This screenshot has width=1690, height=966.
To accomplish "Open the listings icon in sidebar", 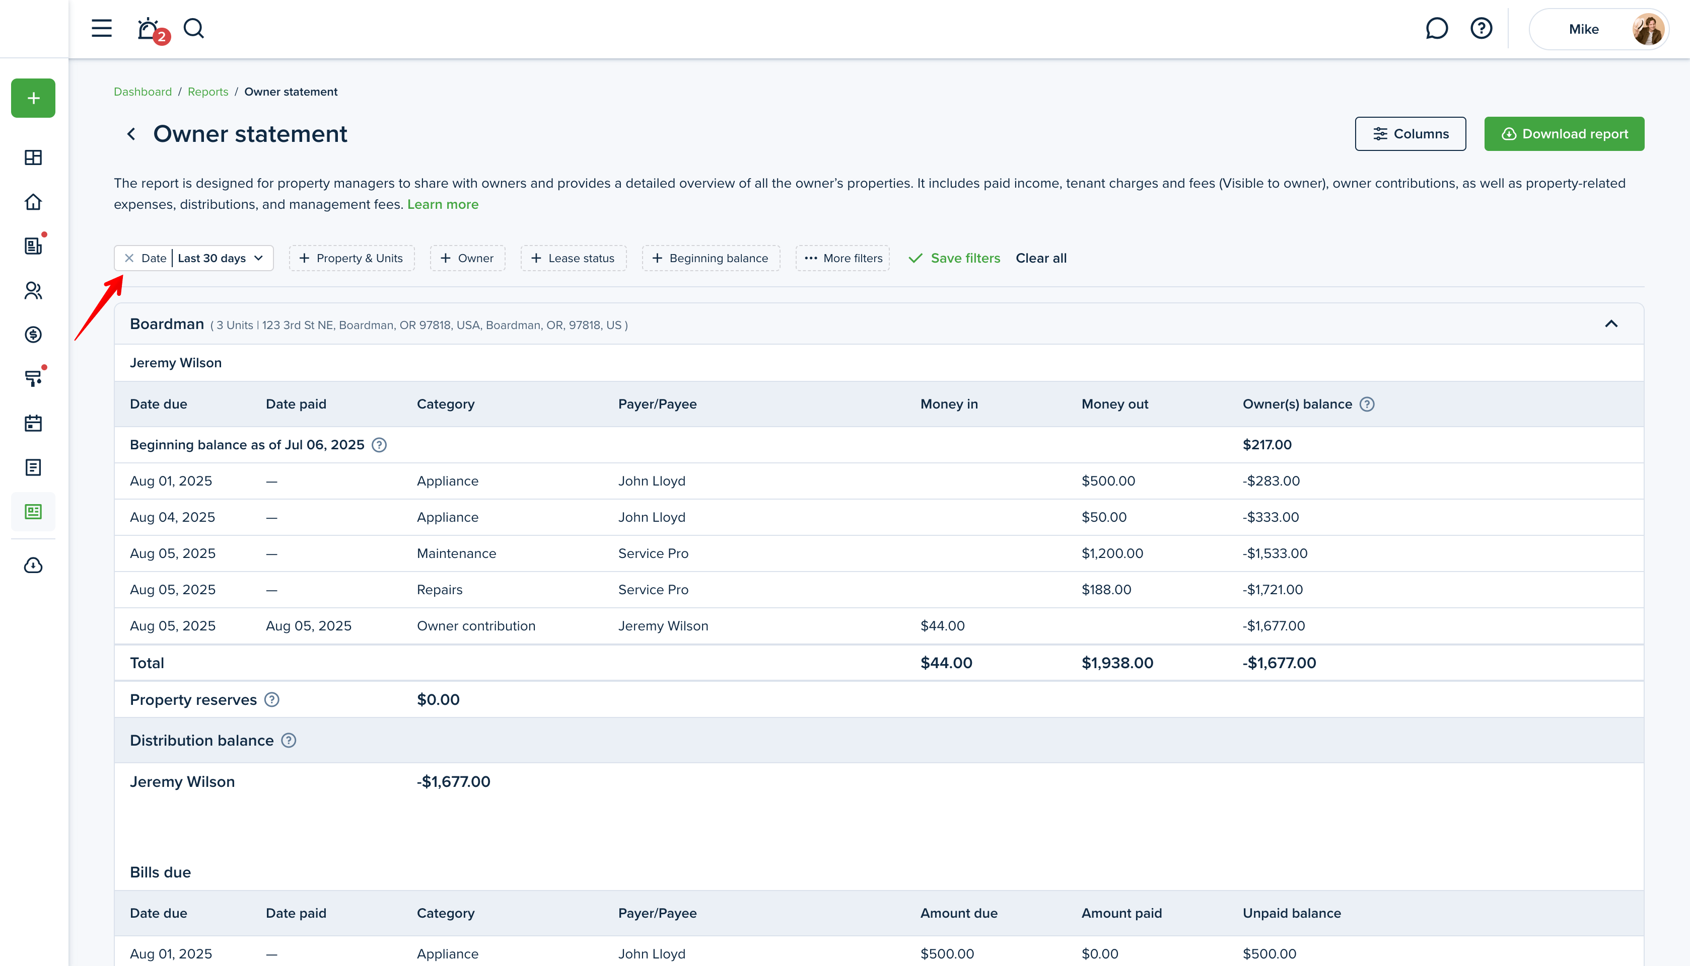I will [x=33, y=246].
